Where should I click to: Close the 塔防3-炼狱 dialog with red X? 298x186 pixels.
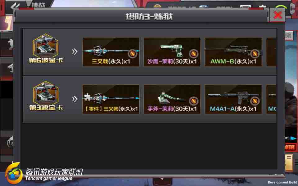click(x=278, y=15)
